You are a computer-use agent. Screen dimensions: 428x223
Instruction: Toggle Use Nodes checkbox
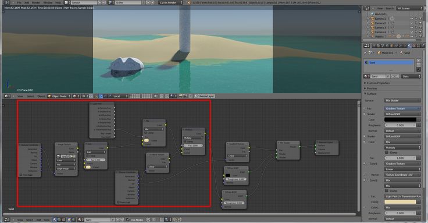pos(128,220)
